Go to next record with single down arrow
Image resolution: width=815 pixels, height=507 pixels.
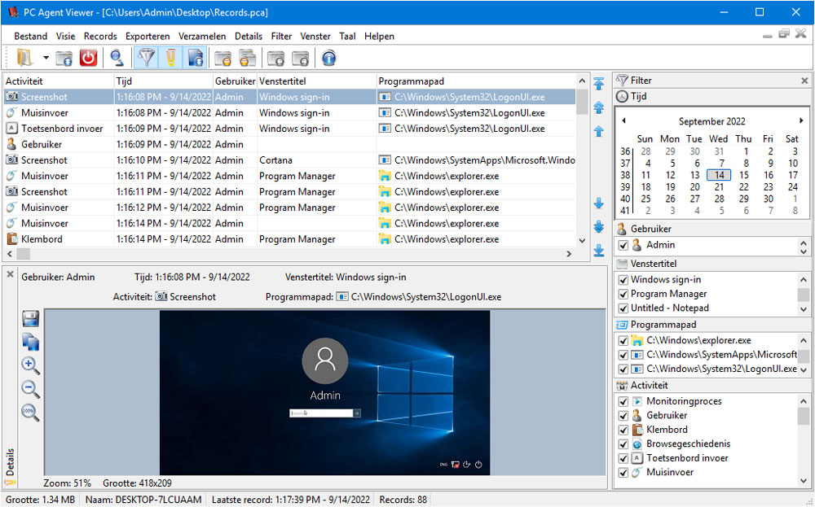click(x=599, y=203)
